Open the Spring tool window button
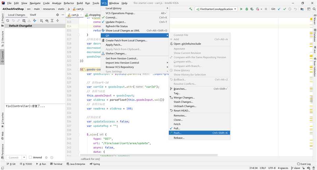This screenshot has height=170, width=317. pyautogui.click(x=95, y=164)
